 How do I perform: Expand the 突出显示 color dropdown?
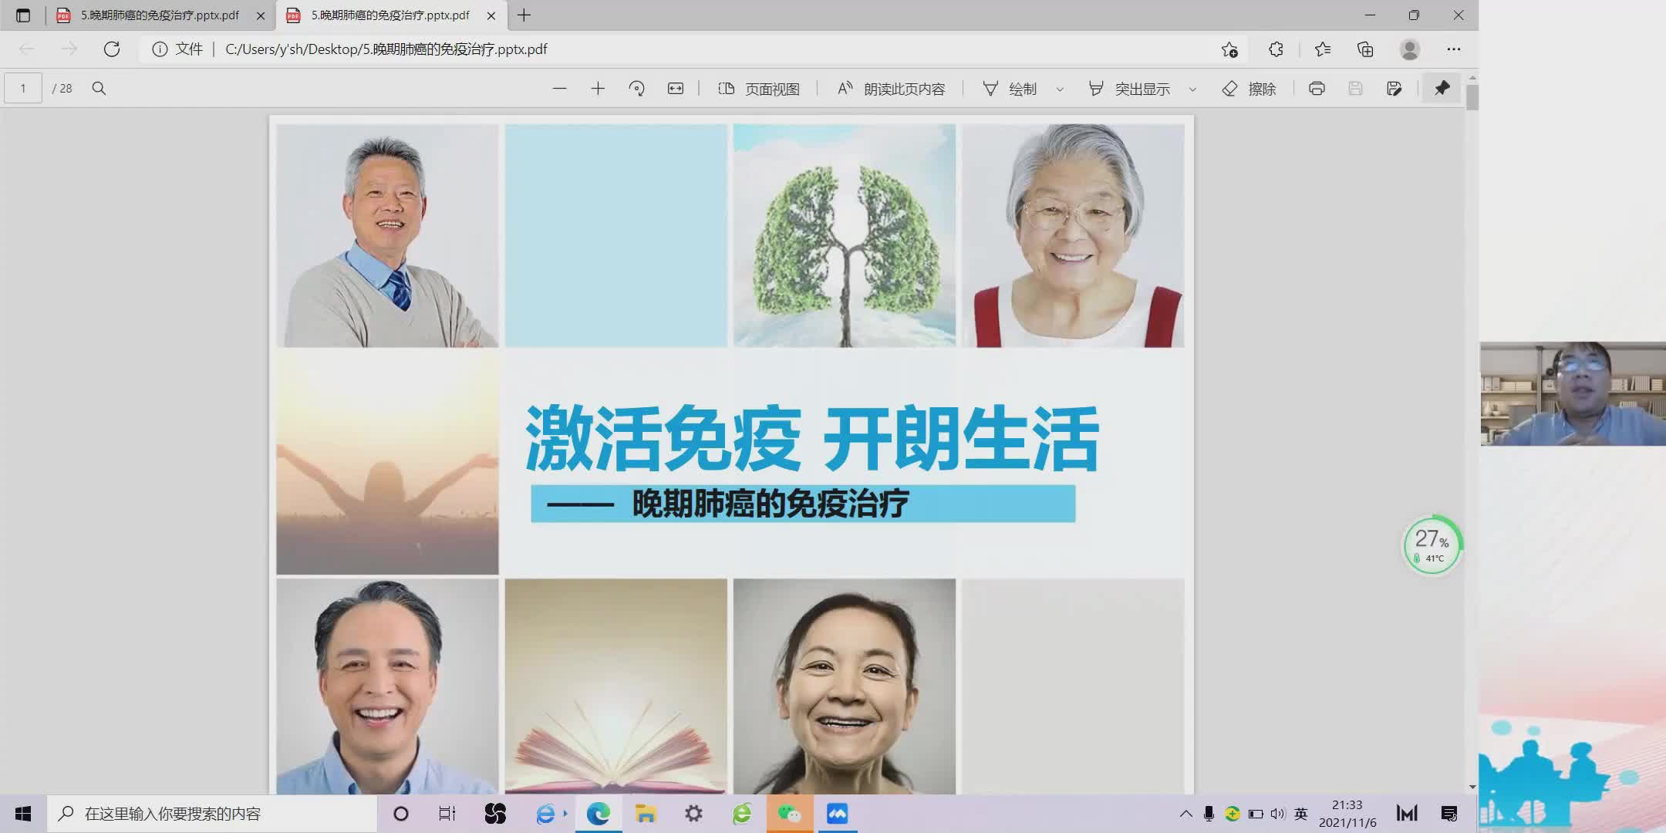[x=1192, y=88]
